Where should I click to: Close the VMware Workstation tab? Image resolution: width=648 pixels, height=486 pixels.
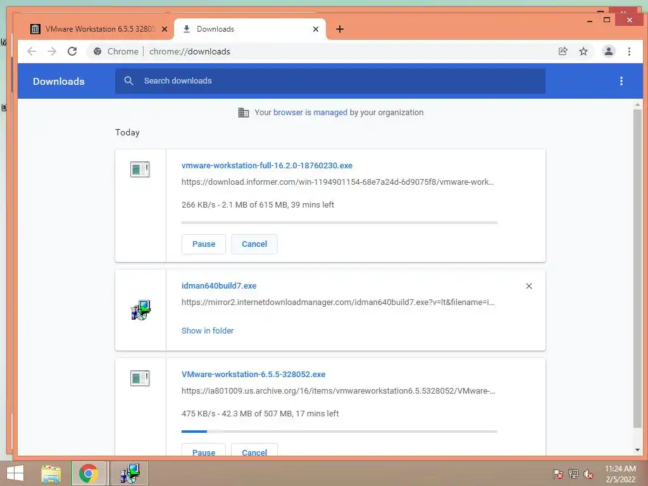[165, 29]
